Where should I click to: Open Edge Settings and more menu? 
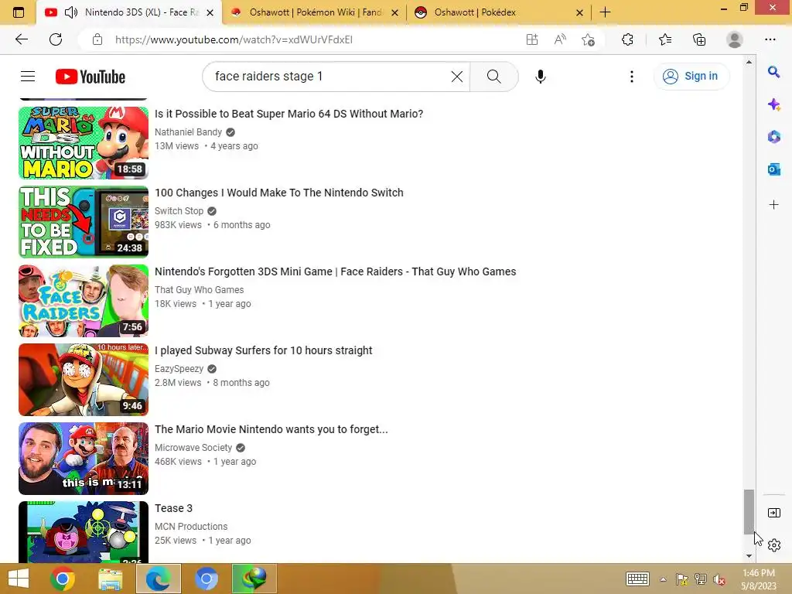pos(770,39)
